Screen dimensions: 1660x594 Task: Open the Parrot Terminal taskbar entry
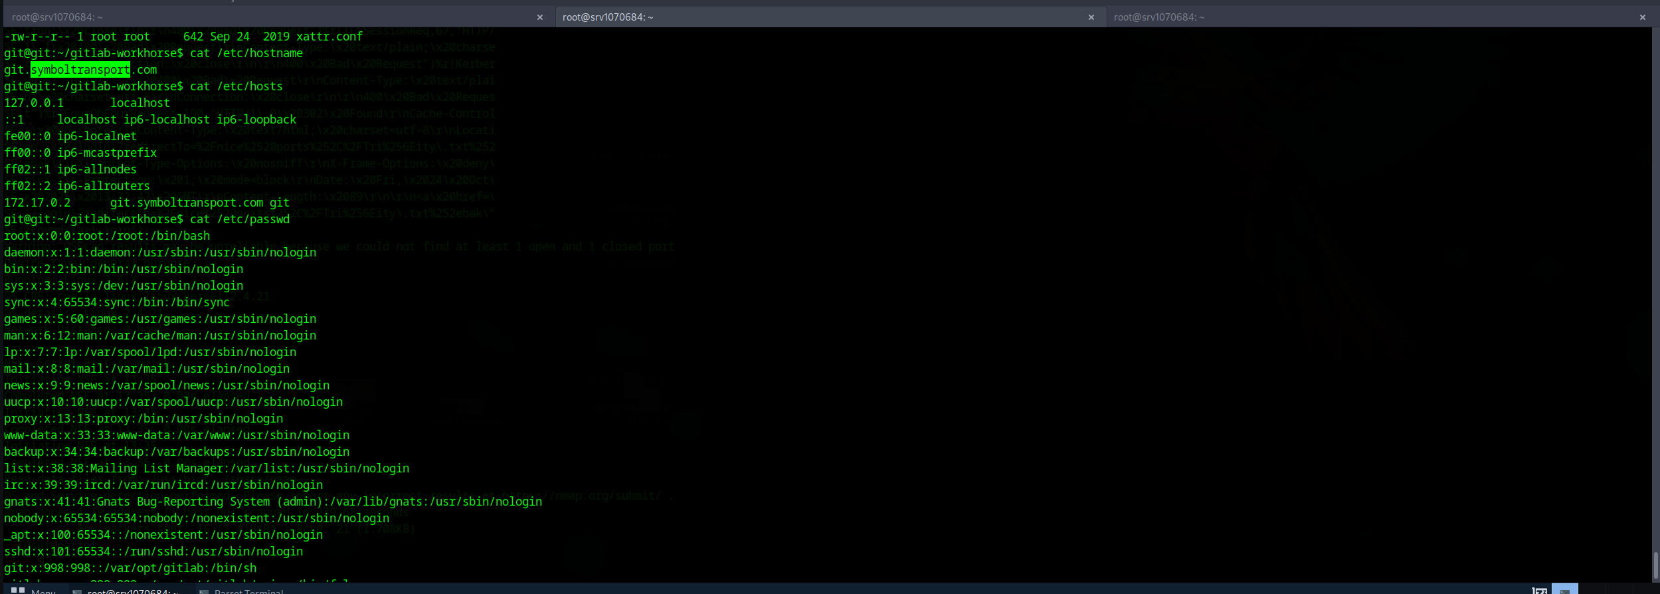click(248, 591)
